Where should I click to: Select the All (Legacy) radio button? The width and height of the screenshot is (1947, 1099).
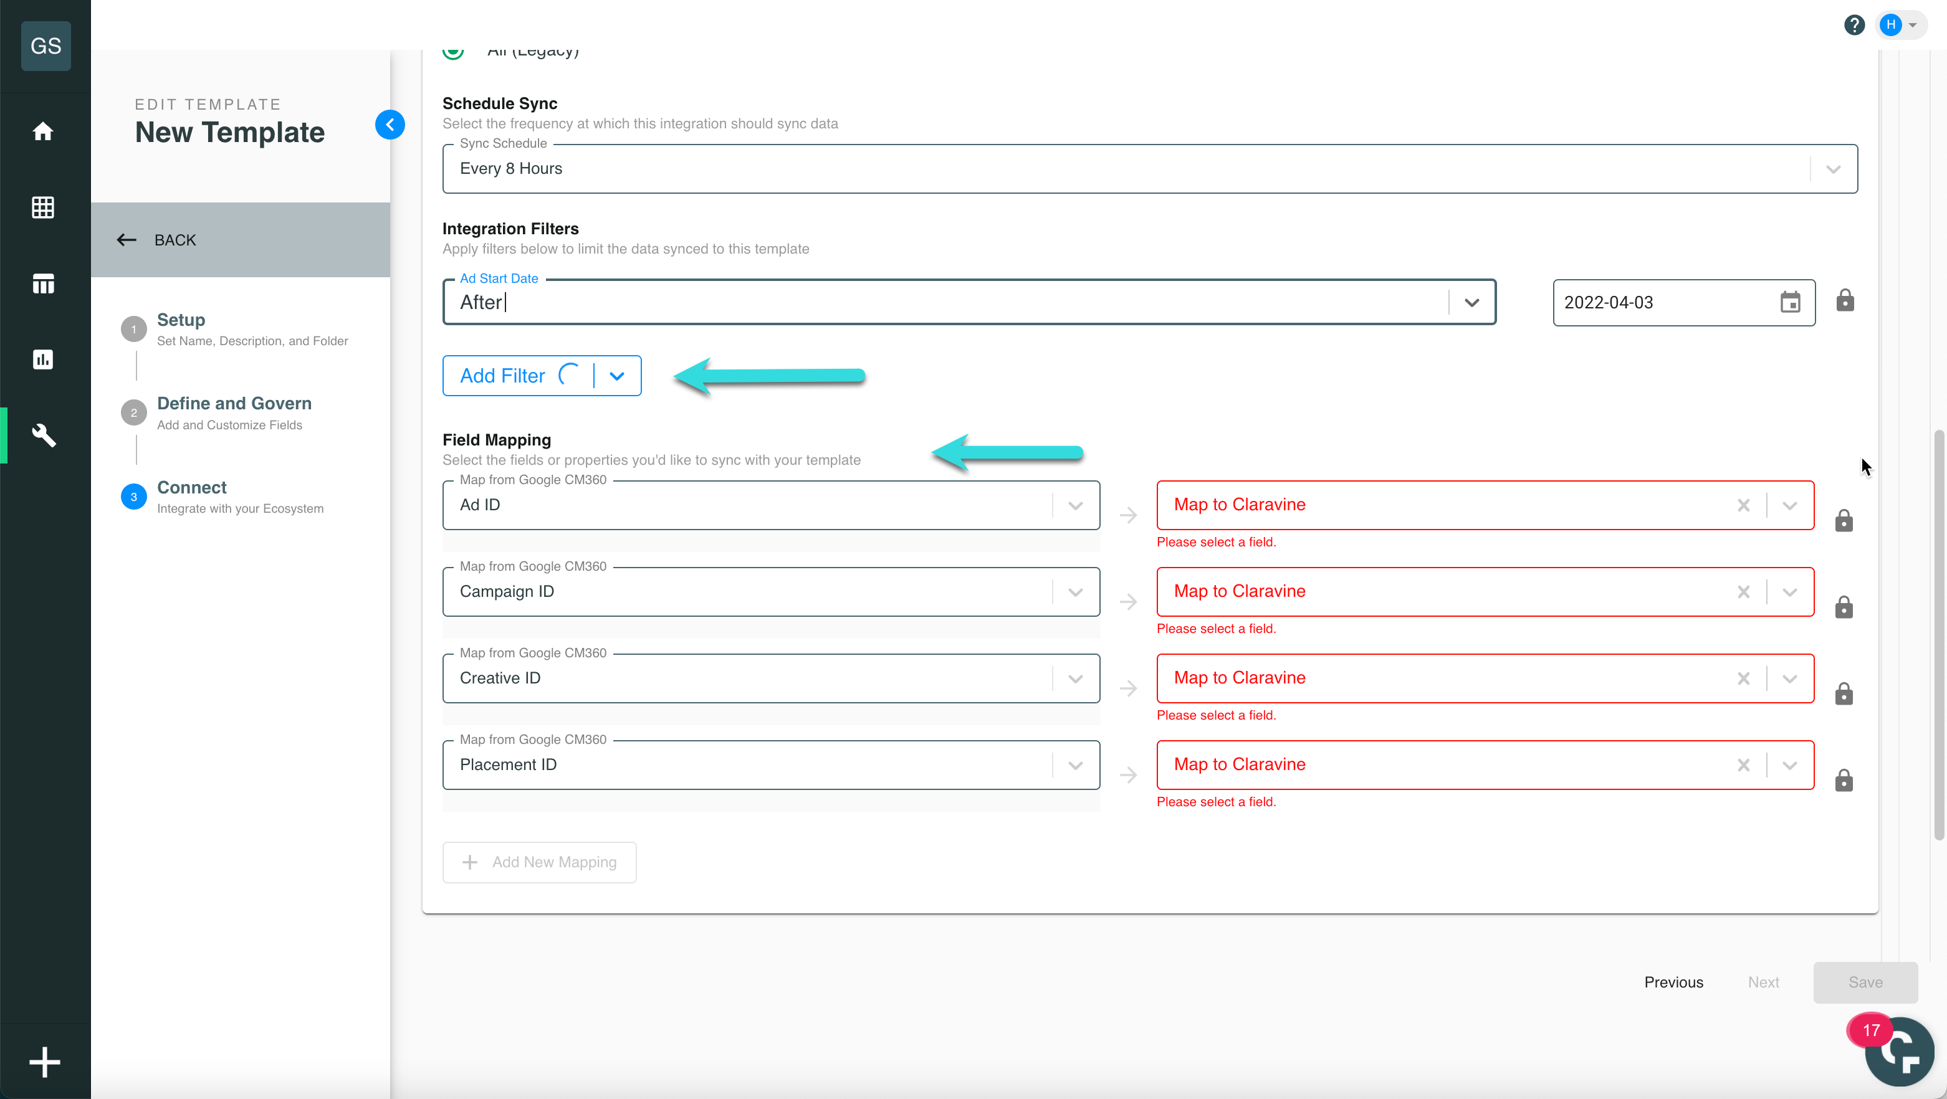point(452,50)
